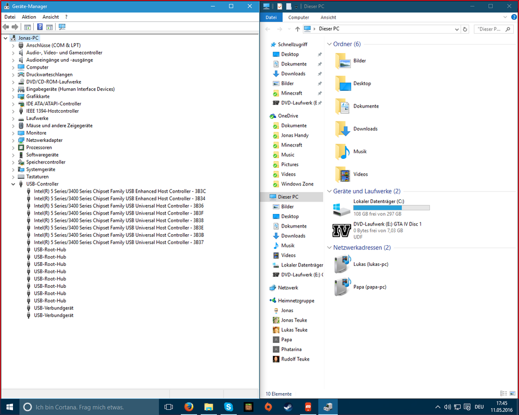519x415 pixels.
Task: Open Minecraft from the taskbar
Action: [248, 407]
